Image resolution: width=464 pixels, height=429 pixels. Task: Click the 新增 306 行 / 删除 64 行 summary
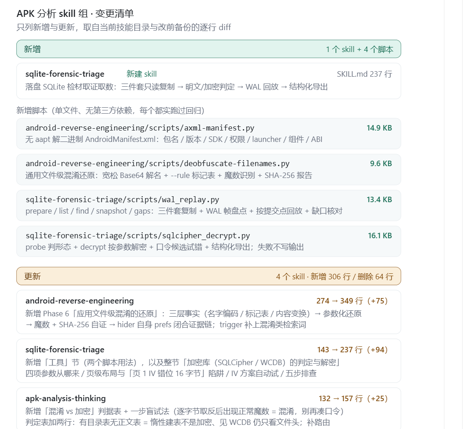pyautogui.click(x=352, y=277)
